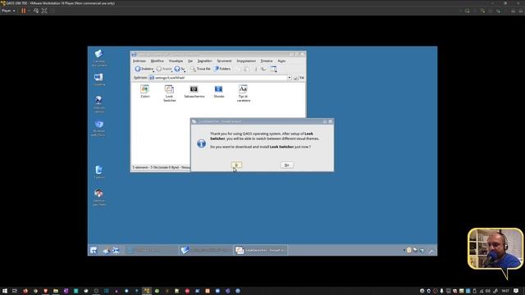Open the Sistema desktop icon
525x295 pixels.
tap(98, 79)
